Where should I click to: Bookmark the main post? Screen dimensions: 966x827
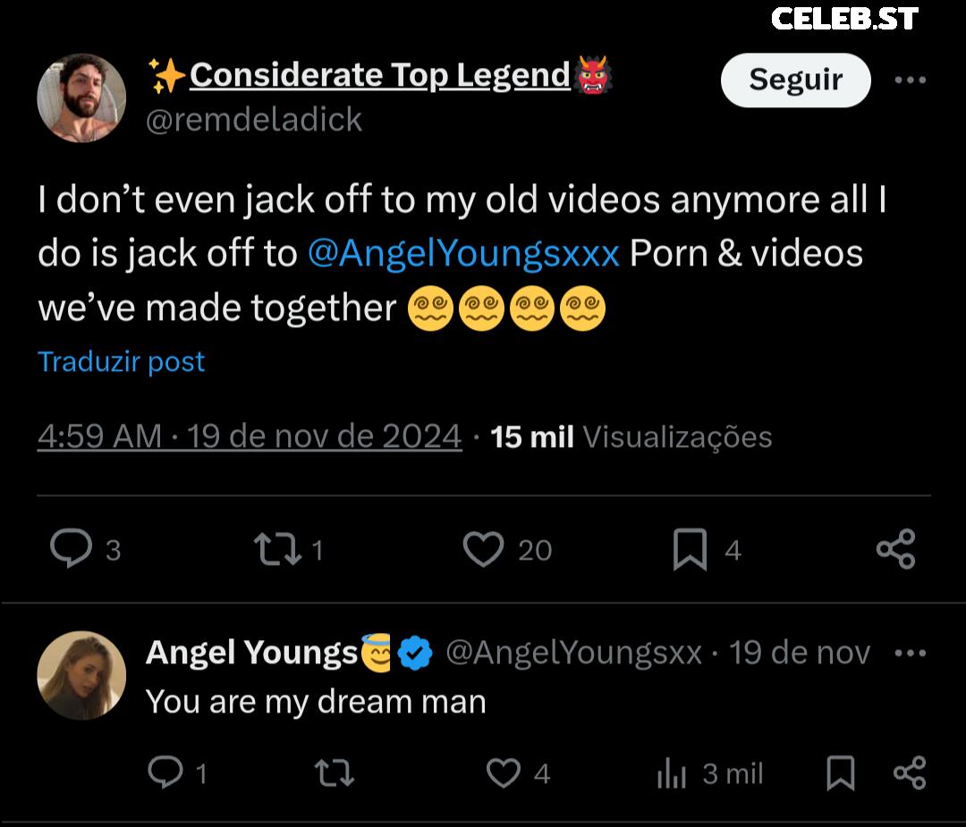click(690, 549)
